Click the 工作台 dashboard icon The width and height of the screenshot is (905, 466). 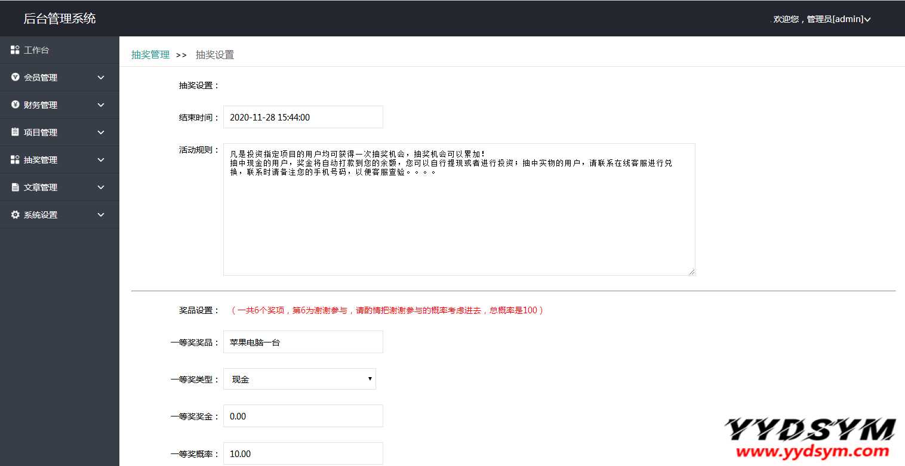point(16,50)
